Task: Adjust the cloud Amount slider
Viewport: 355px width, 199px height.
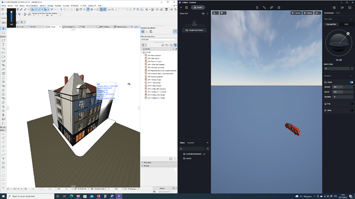Action: 343,87
